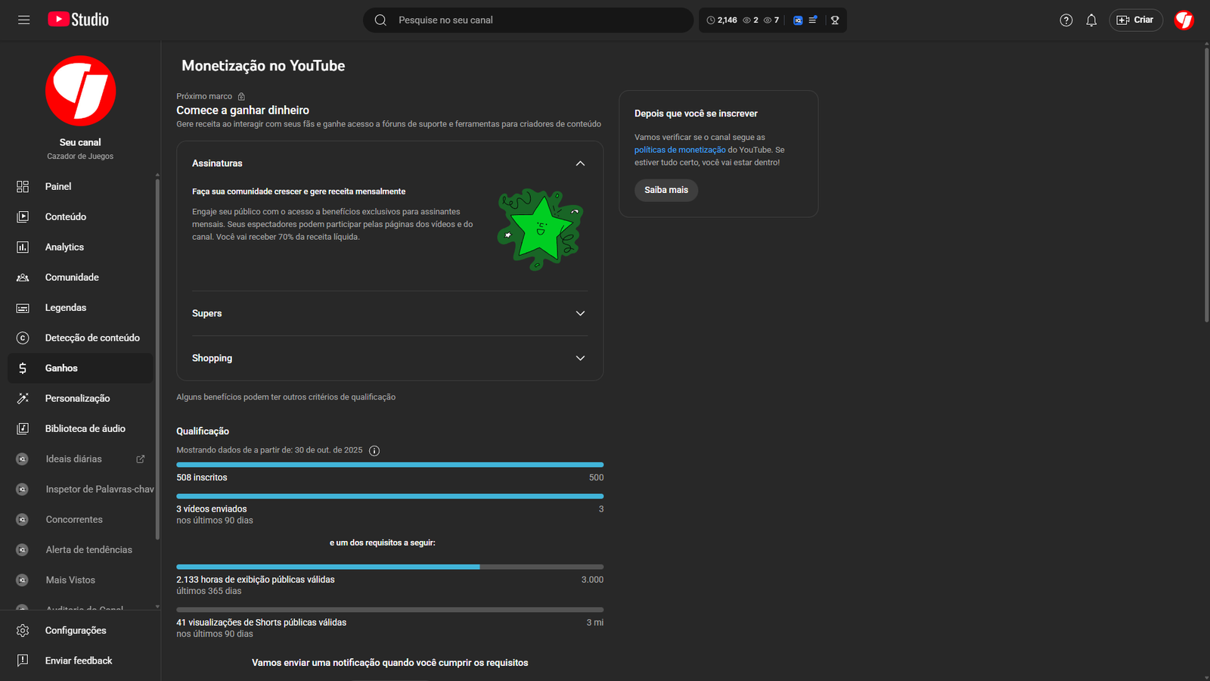Screen dimensions: 1210x681
Task: Open the hamburger navigation menu
Action: click(x=23, y=20)
